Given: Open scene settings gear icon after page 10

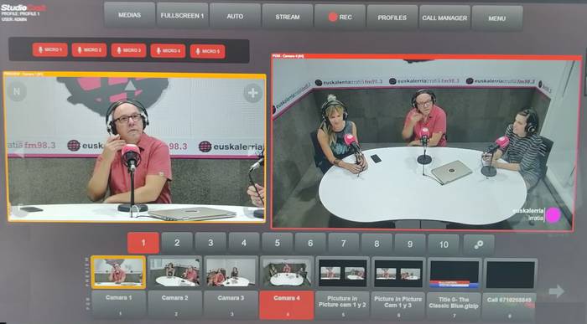Looking at the screenshot, I should pyautogui.click(x=479, y=244).
